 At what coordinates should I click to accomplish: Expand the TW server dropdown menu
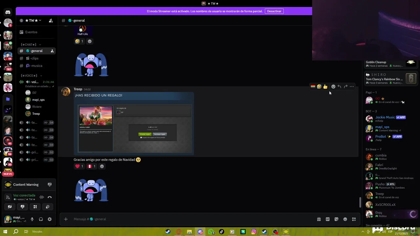[33, 20]
